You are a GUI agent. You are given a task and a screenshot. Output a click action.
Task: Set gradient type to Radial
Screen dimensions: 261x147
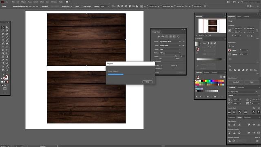coord(211,43)
